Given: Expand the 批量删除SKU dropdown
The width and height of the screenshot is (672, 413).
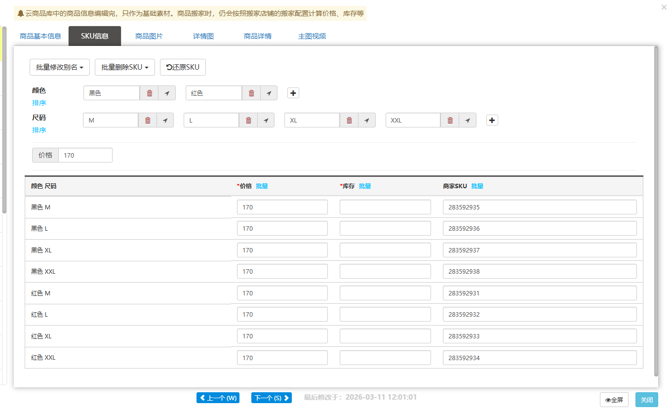Looking at the screenshot, I should click(x=124, y=67).
